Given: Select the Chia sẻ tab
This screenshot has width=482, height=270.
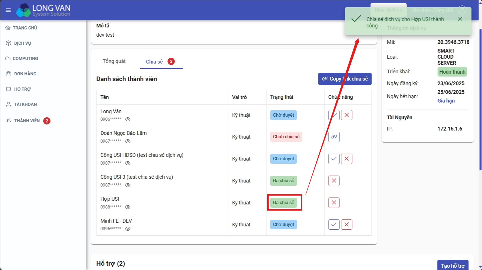Looking at the screenshot, I should point(161,62).
